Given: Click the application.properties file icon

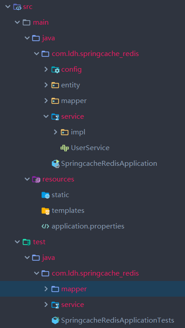Looking at the screenshot, I should point(45,226).
